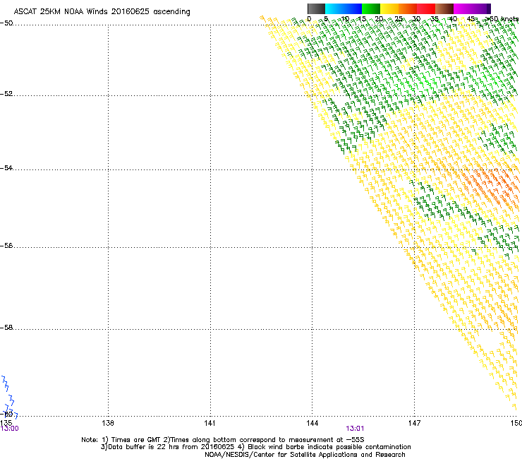
Task: Select the gray 0-5 knot color segment
Action: [x=316, y=8]
